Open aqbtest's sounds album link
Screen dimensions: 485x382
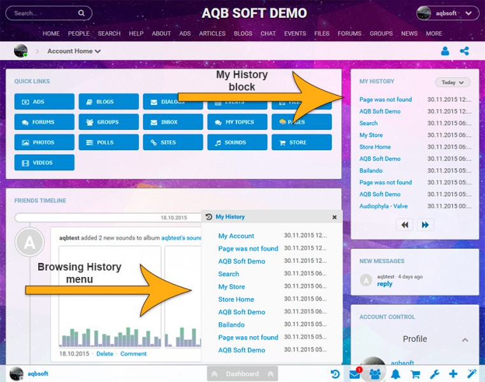[181, 237]
